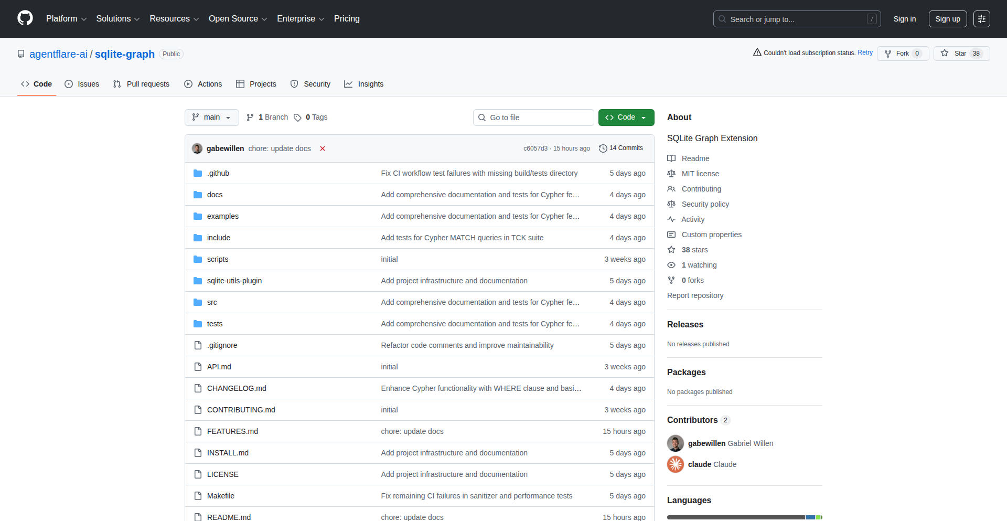Click the languages breakdown bar
This screenshot has height=521, width=1007.
(745, 517)
